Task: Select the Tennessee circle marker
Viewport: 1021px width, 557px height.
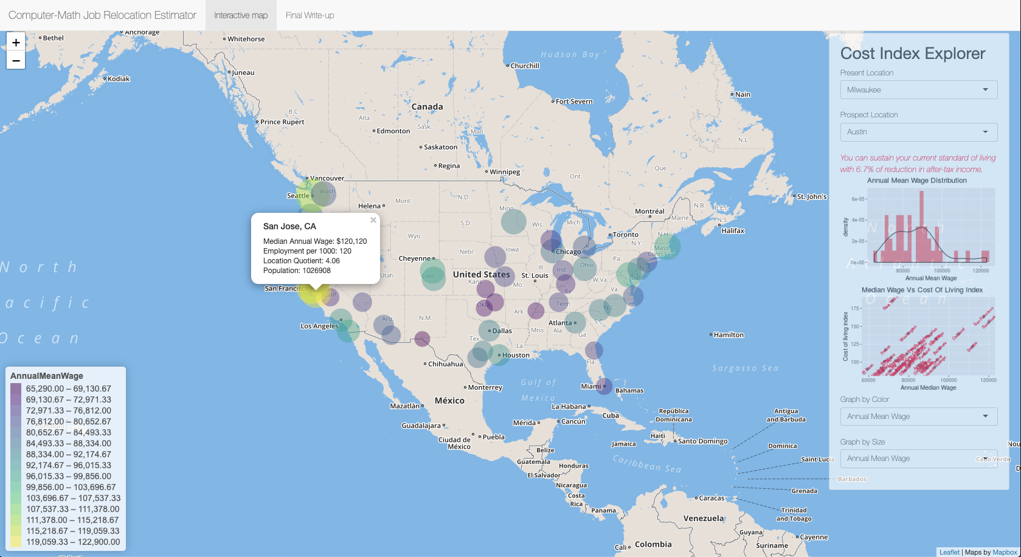Action: tap(559, 302)
